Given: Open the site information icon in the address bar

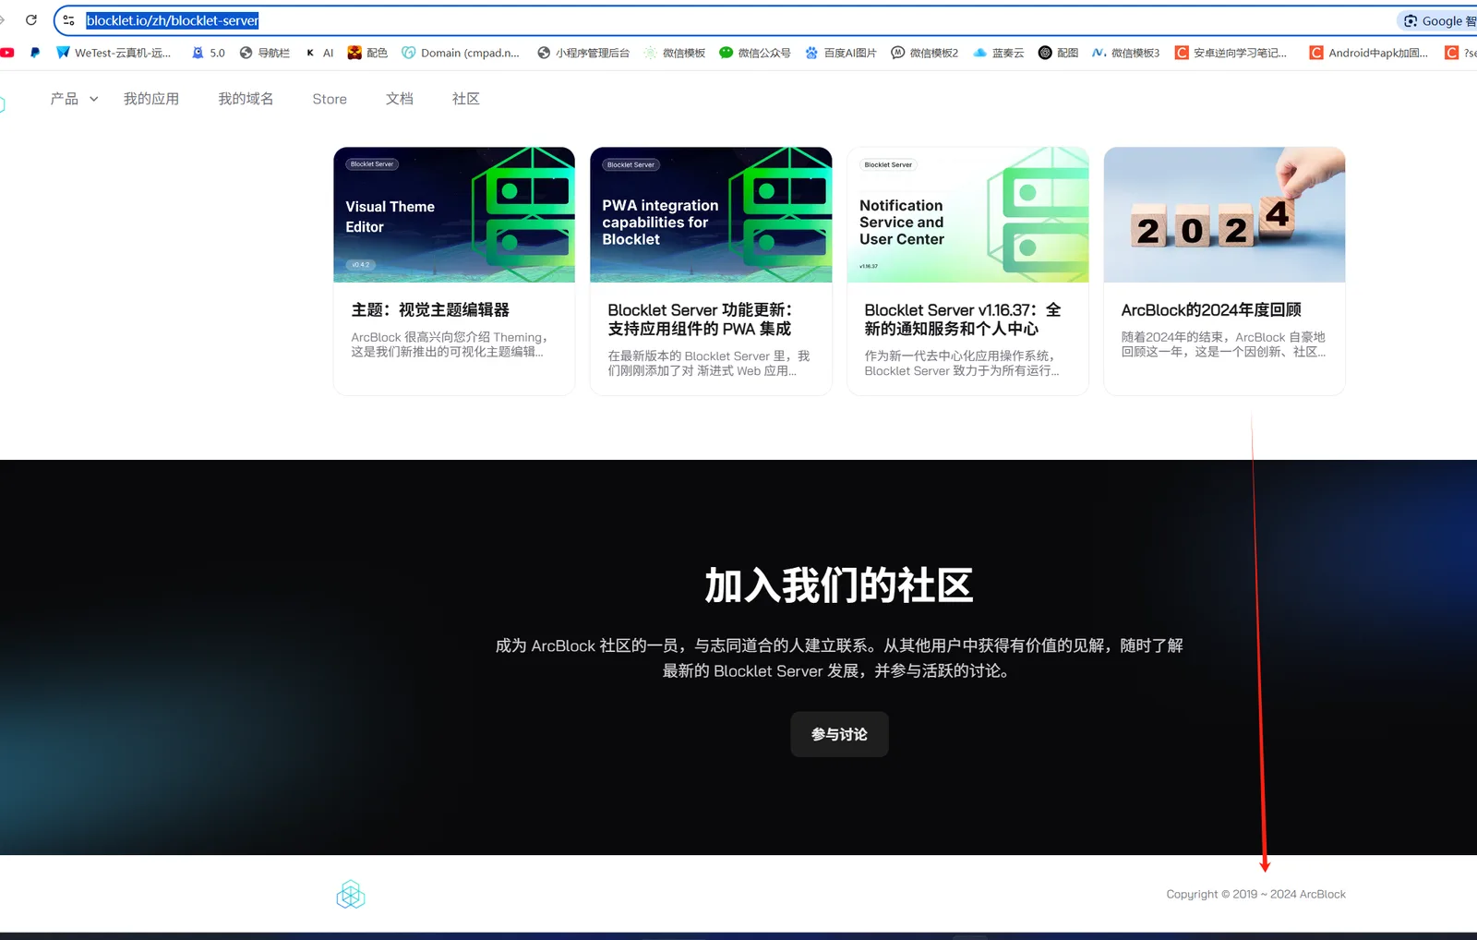Looking at the screenshot, I should 68,20.
